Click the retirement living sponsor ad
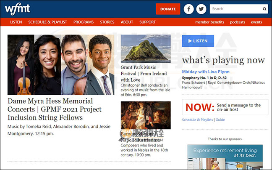The width and height of the screenshot is (272, 170). click(225, 157)
